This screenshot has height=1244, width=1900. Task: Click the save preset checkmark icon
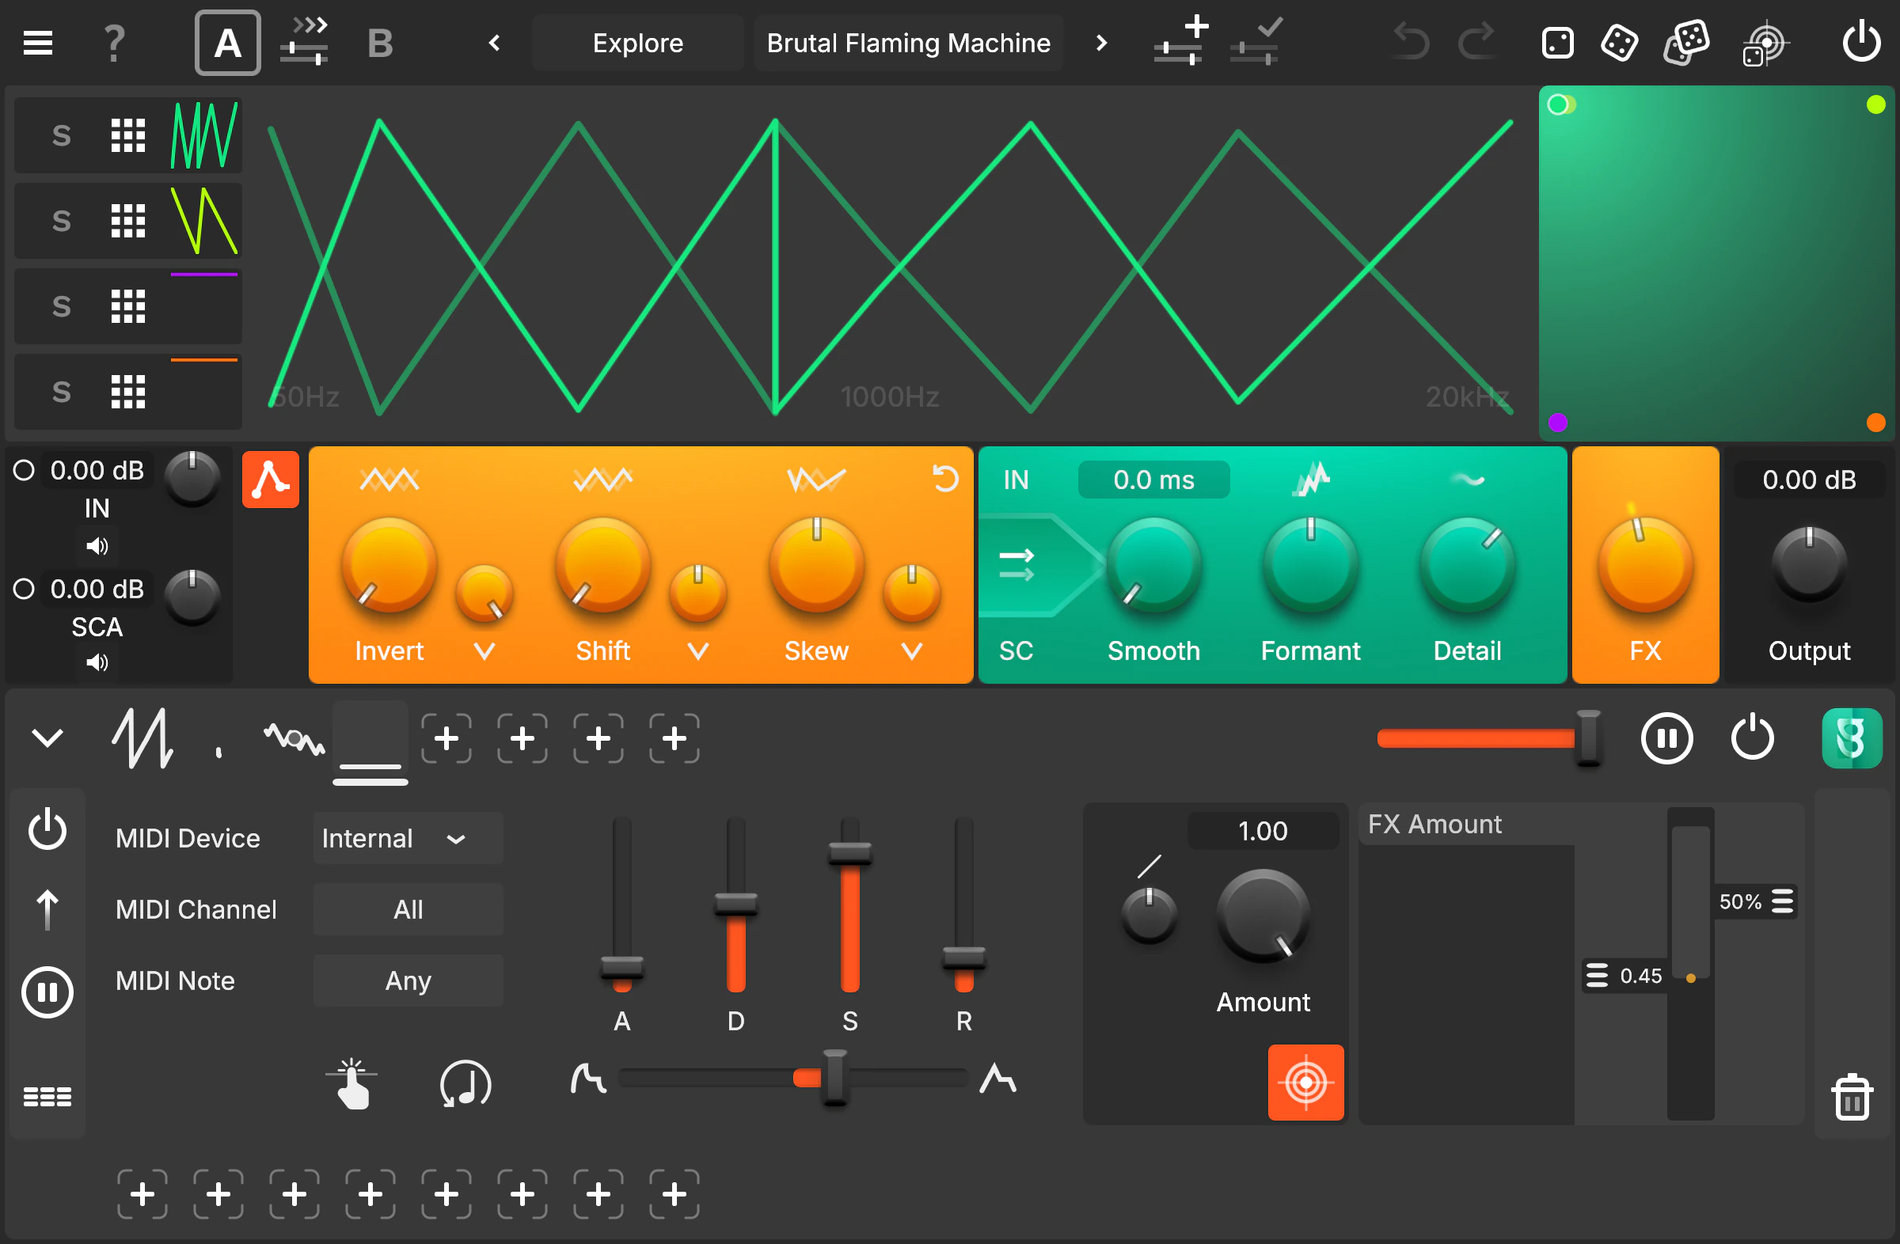point(1255,41)
